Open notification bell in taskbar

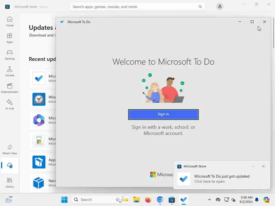(257, 200)
